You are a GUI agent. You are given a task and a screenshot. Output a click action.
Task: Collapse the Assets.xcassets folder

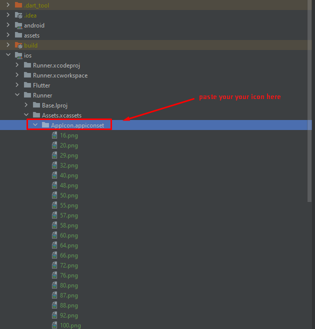coord(26,115)
